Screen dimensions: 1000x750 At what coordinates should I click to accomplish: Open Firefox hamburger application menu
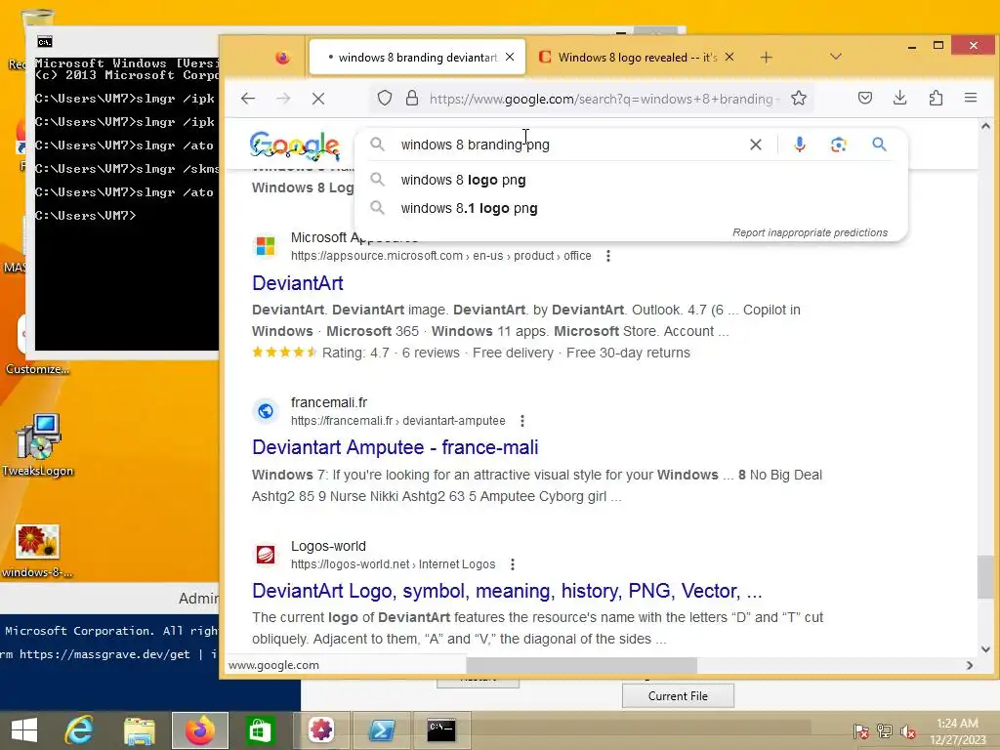click(x=971, y=98)
